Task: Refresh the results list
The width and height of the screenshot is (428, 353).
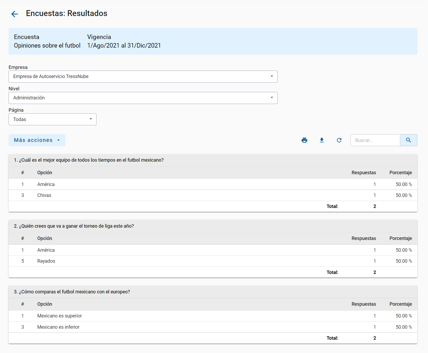Action: coord(339,140)
